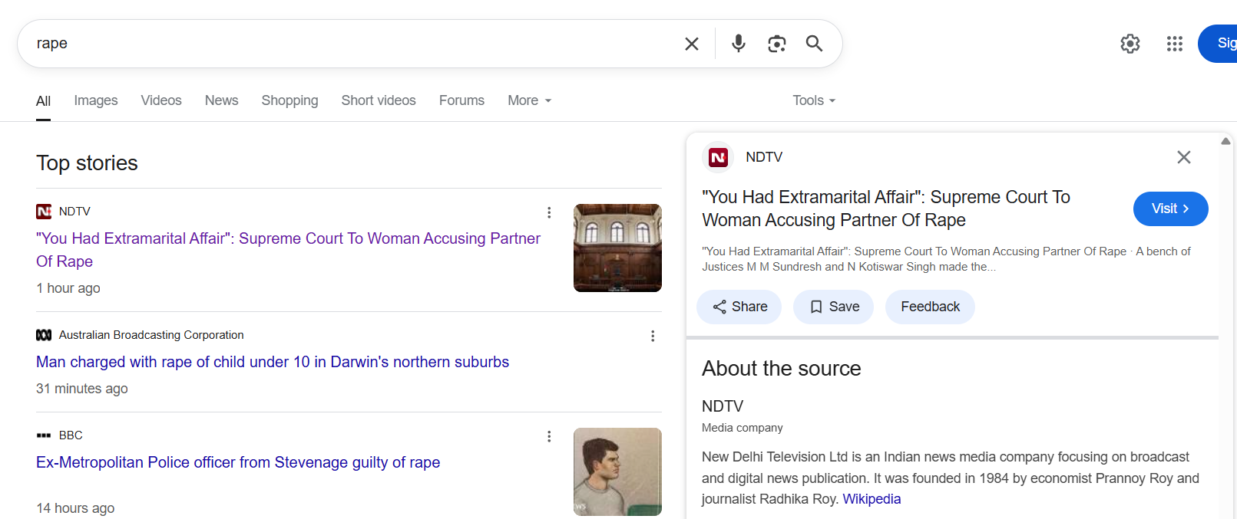Open the Google apps grid
The image size is (1237, 519).
click(1175, 44)
